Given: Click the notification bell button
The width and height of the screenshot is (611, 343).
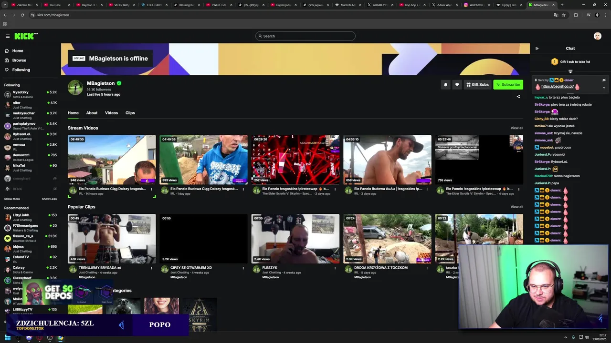Looking at the screenshot, I should 445,85.
